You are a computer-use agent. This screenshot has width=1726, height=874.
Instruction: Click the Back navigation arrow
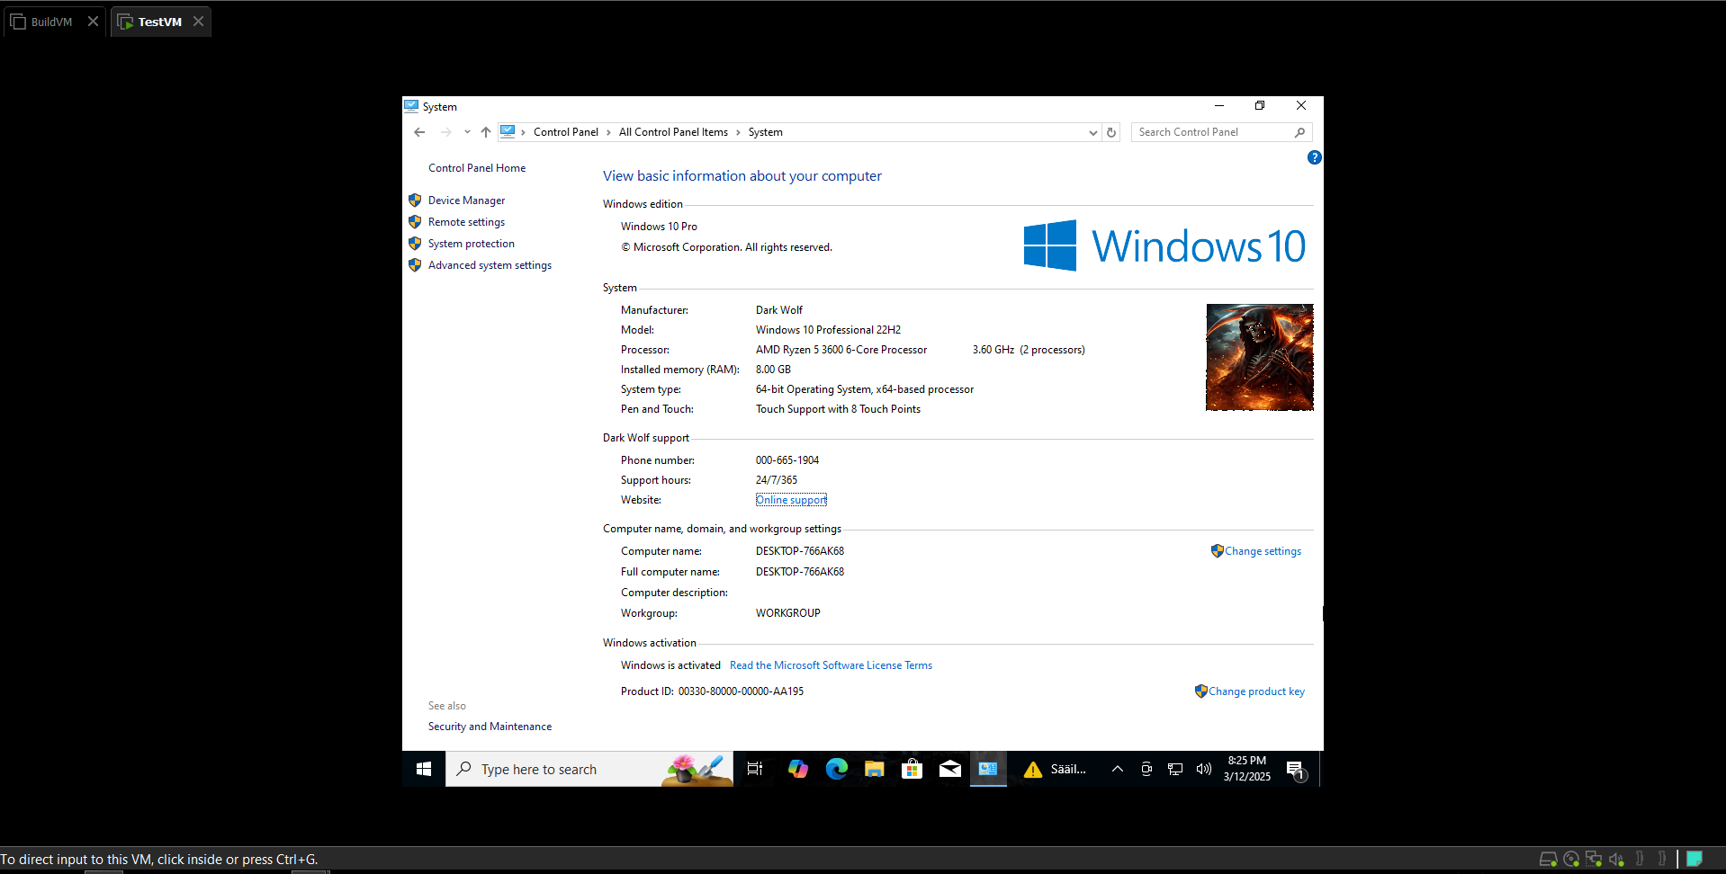419,132
